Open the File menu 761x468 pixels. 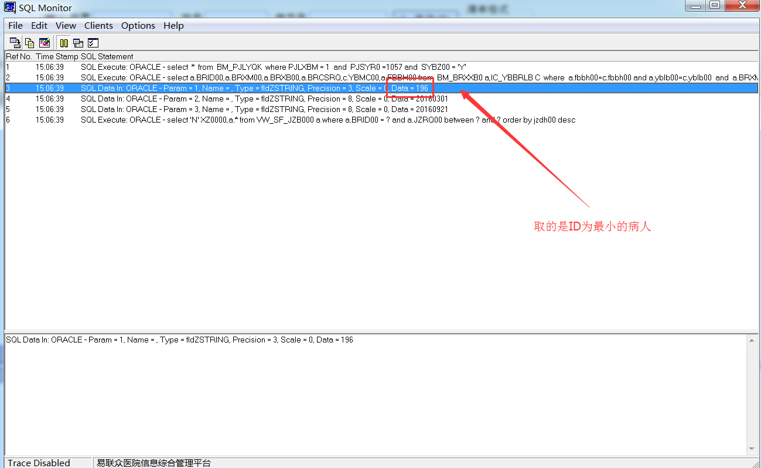[x=15, y=25]
